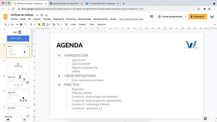Screen dimensions: 217x122
Task: Click the W logo image on slide
Action: point(192,44)
